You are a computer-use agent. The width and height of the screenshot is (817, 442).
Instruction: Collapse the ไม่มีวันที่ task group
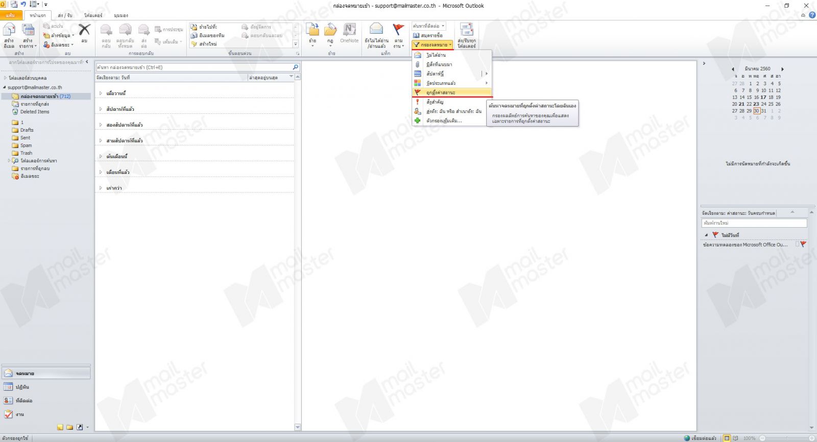click(x=707, y=235)
